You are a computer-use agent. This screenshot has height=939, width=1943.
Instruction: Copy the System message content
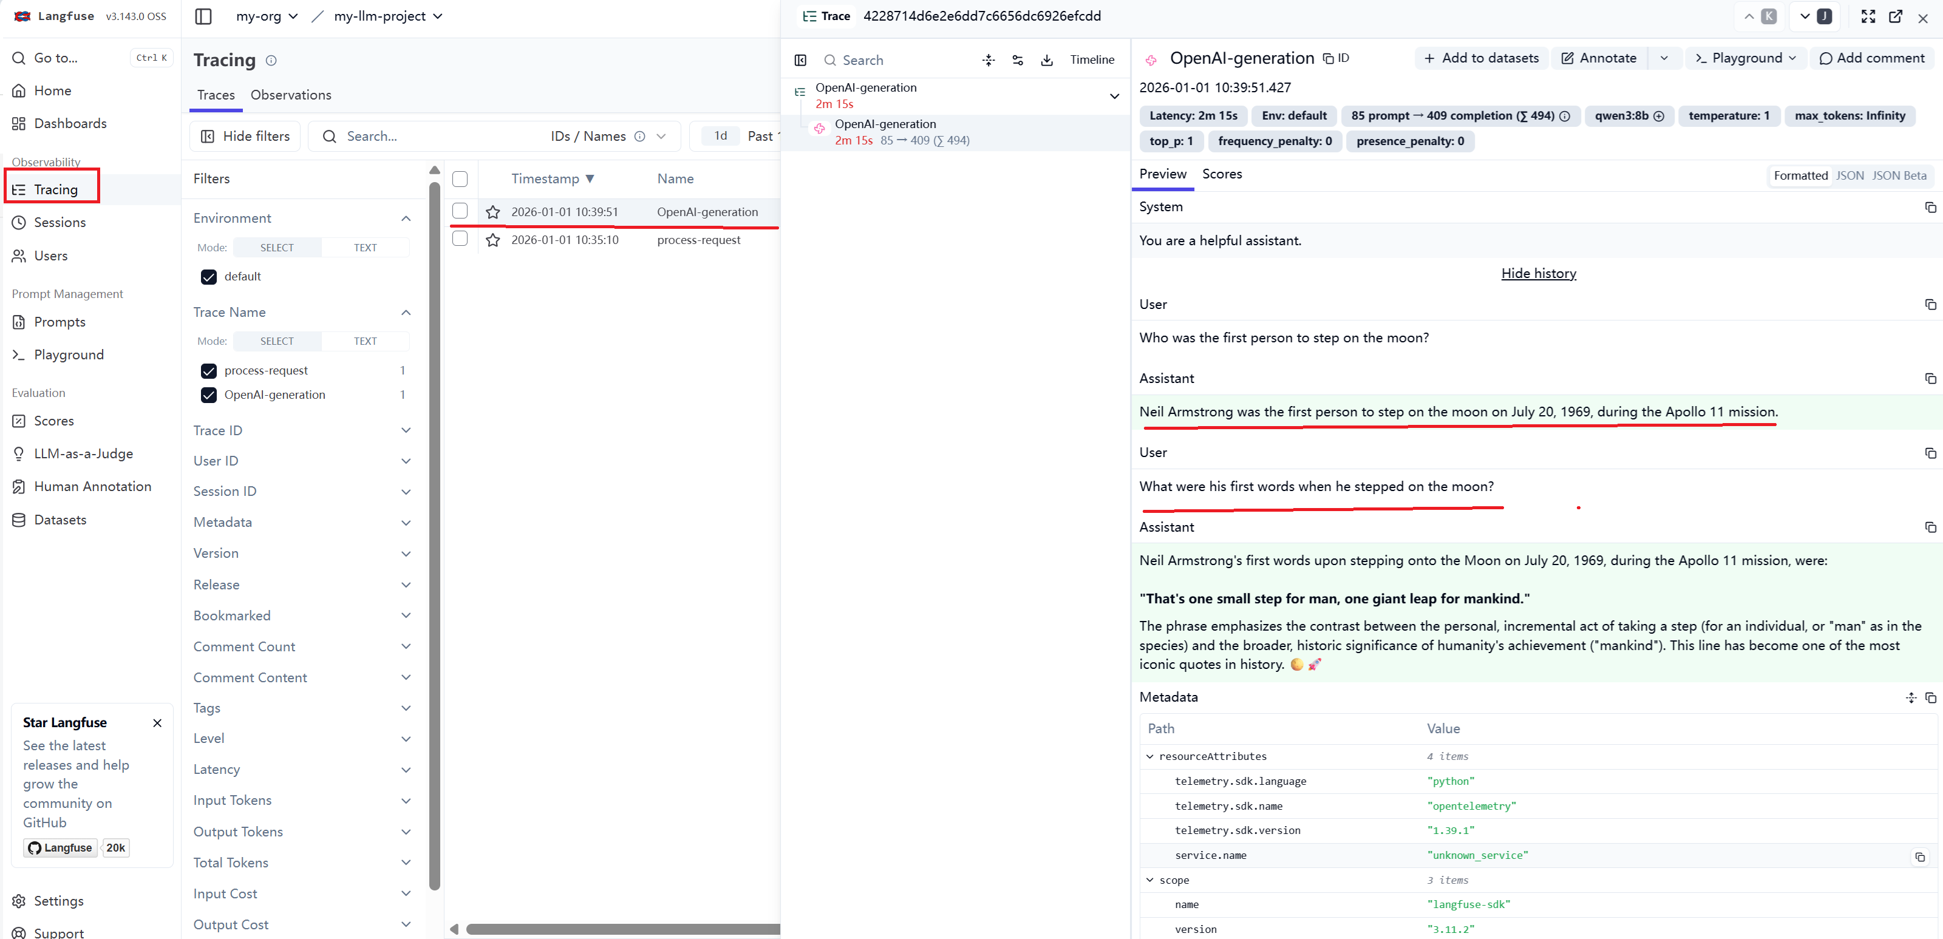coord(1930,208)
